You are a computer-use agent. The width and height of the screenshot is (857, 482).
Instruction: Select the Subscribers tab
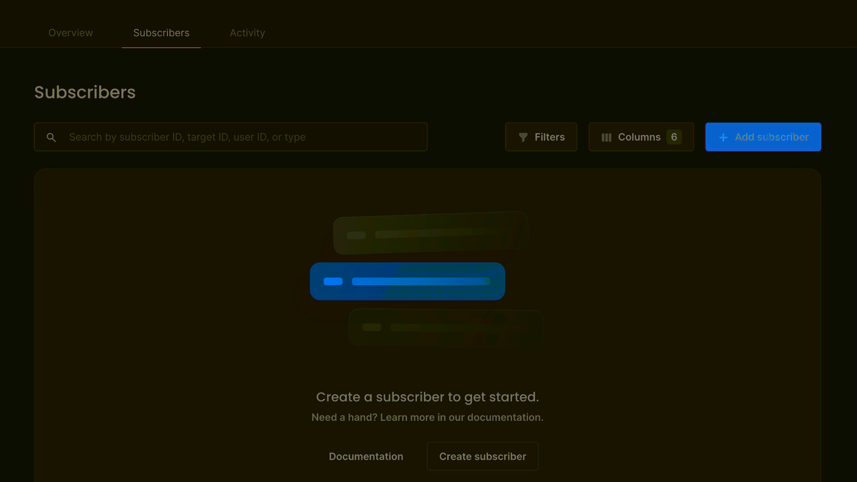pos(161,33)
